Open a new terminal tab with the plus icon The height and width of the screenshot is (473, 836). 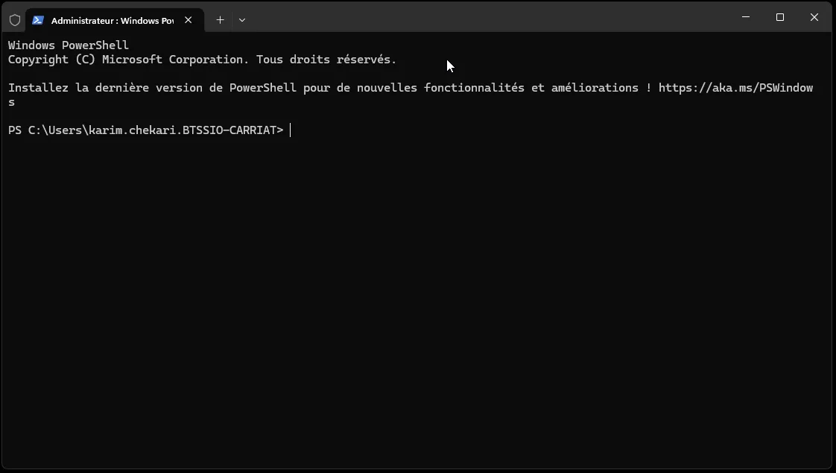[220, 19]
